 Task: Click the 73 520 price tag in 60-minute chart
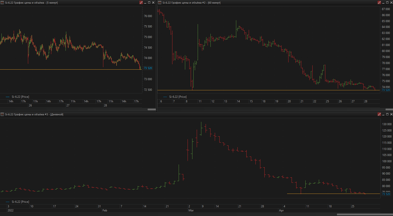(386, 90)
